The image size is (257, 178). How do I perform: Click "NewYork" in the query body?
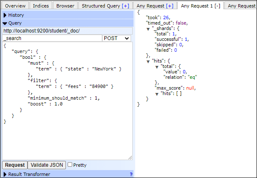(104, 69)
